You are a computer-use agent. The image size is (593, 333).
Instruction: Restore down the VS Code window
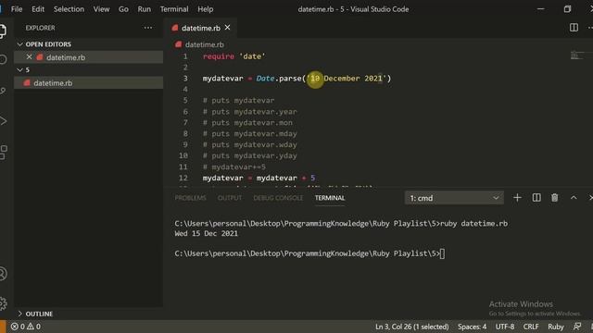point(567,9)
